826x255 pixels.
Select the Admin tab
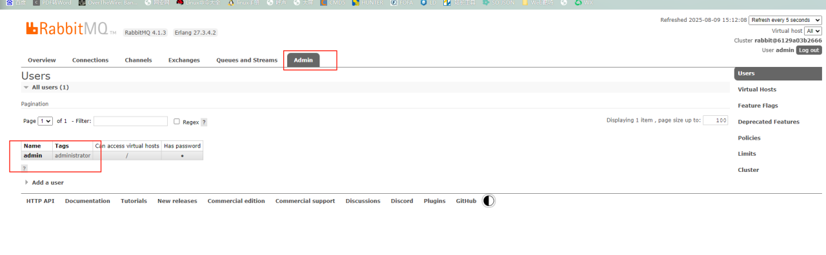click(303, 60)
